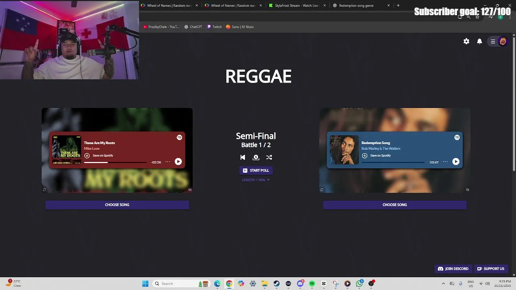Image resolution: width=516 pixels, height=290 pixels.
Task: Click the Battle 1 / 2 text
Action: [x=256, y=145]
